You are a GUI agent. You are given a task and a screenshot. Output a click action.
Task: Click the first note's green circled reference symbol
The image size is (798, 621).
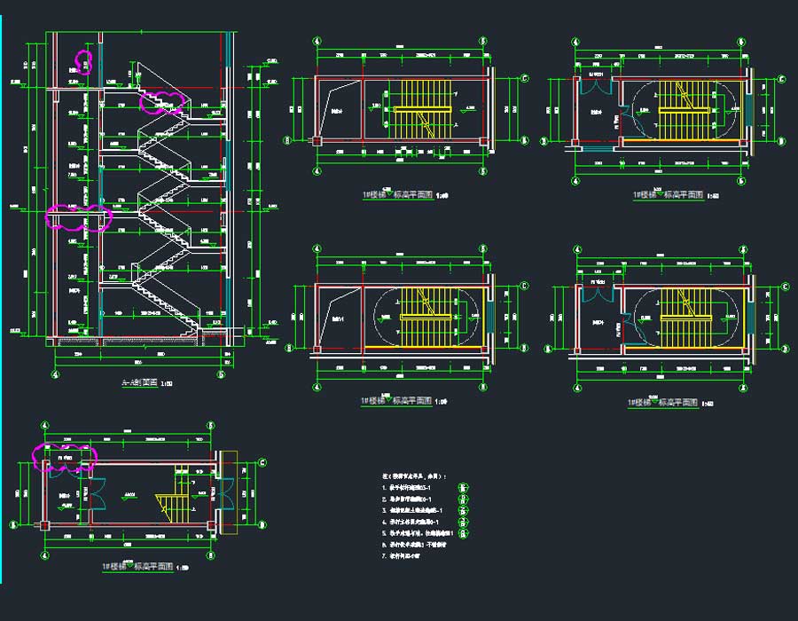coord(463,487)
